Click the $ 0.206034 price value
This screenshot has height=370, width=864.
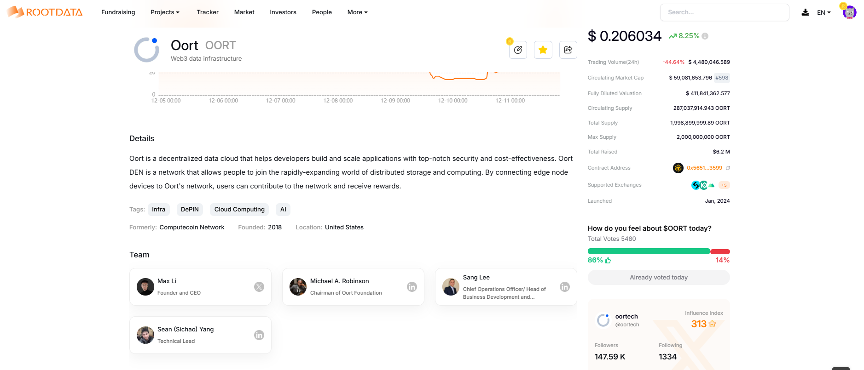(x=625, y=36)
